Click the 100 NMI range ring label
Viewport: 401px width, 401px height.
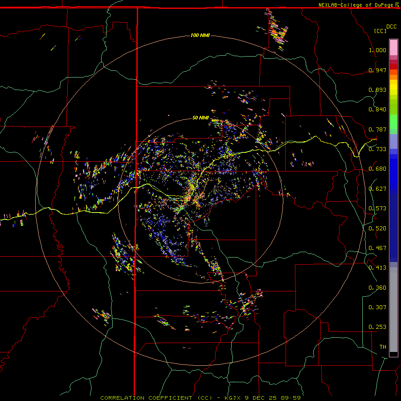[200, 35]
